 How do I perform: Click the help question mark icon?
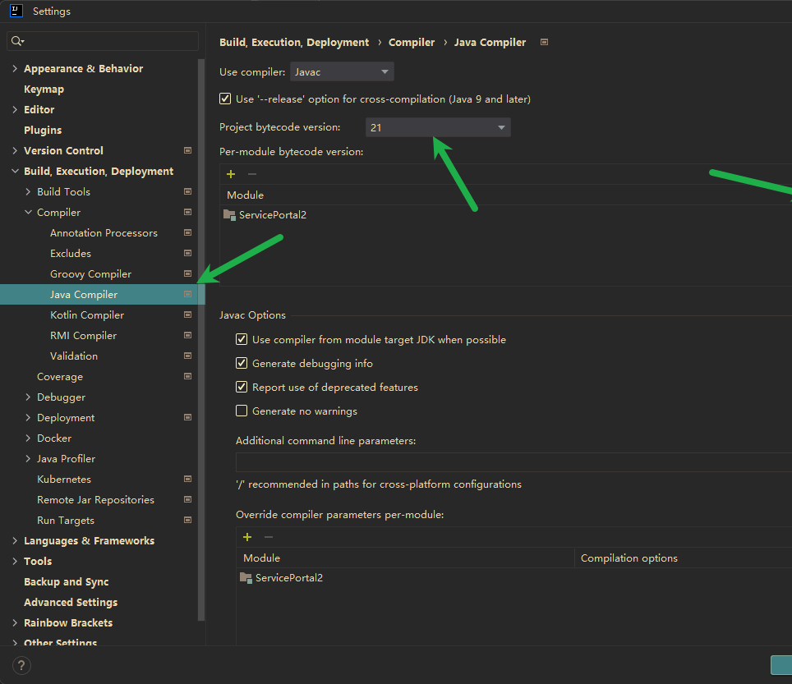coord(21,665)
